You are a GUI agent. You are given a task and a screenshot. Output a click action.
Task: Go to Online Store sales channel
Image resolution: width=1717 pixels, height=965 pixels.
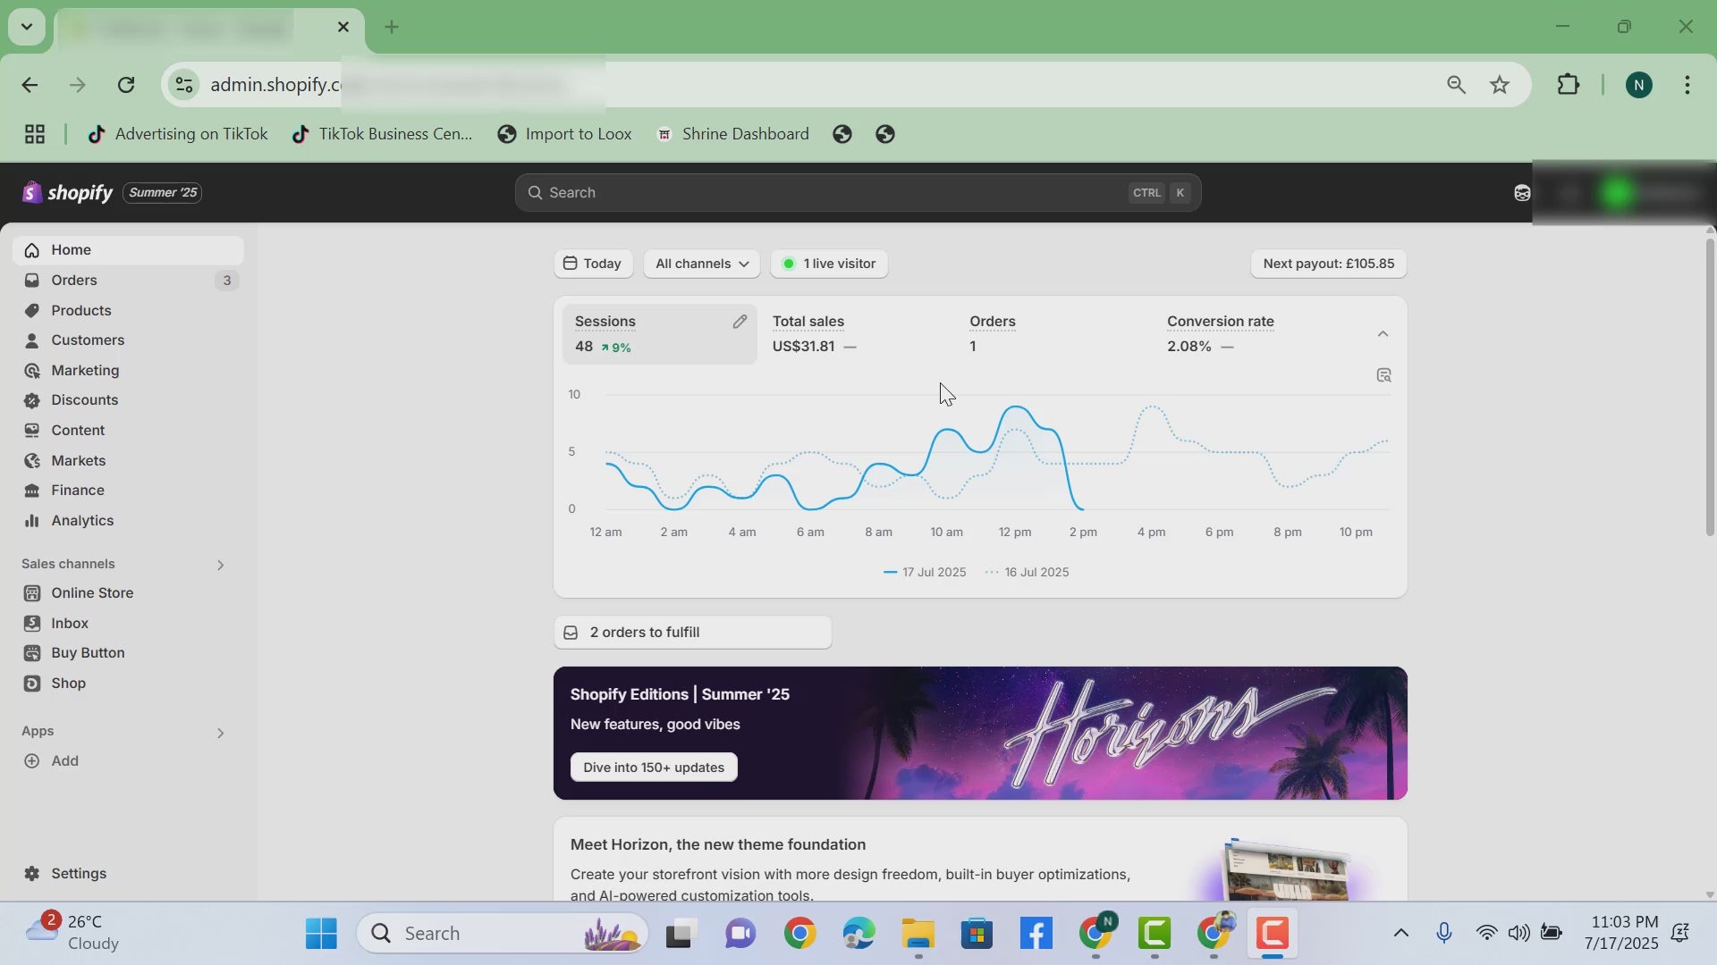pyautogui.click(x=92, y=593)
